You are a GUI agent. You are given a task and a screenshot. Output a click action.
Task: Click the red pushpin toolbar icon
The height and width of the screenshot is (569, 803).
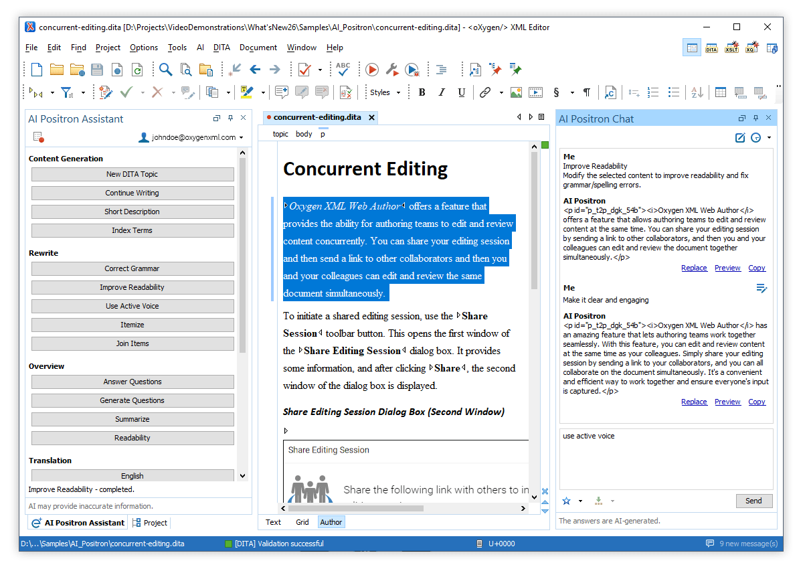coord(496,70)
